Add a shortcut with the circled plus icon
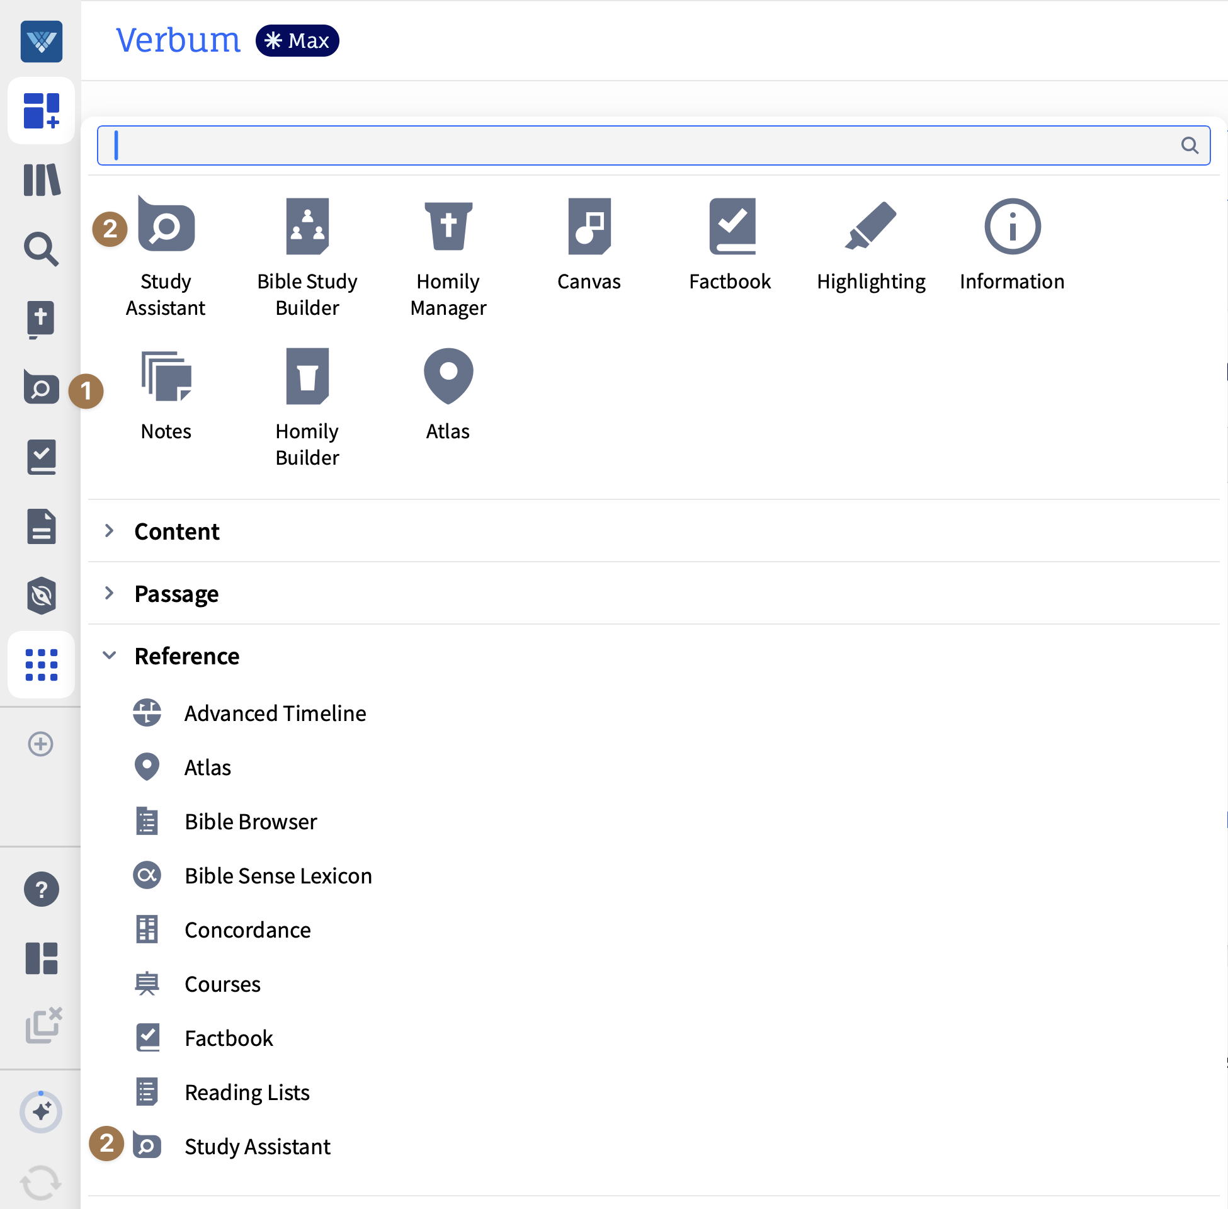The width and height of the screenshot is (1228, 1209). coord(41,744)
